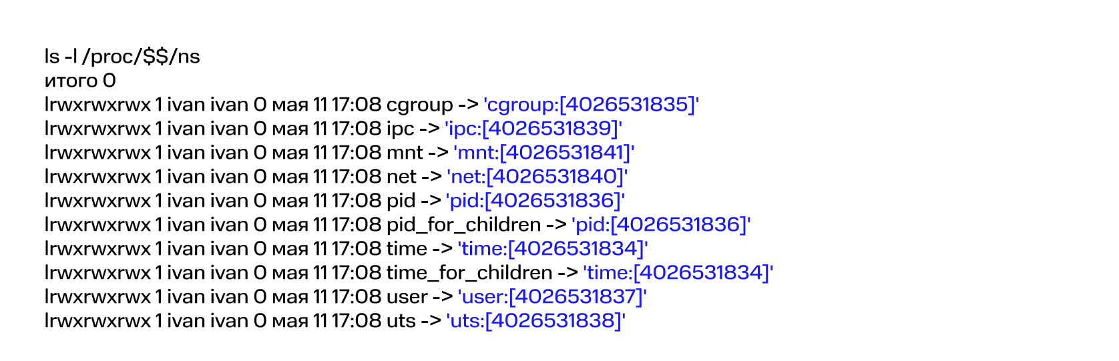The width and height of the screenshot is (1119, 361).
Task: Select the 'time_for_children' entry name
Action: click(x=469, y=273)
